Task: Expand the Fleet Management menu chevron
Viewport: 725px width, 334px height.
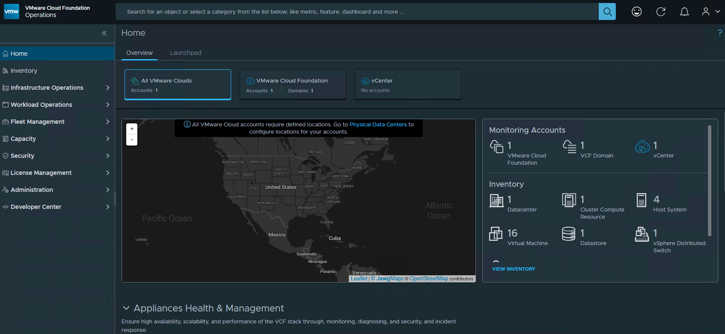Action: point(108,122)
